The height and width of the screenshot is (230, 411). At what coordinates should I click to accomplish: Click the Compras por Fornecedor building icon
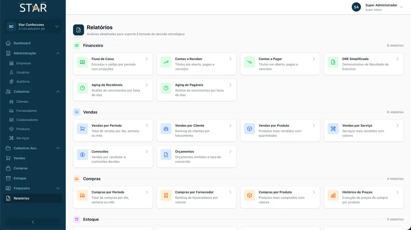166,195
